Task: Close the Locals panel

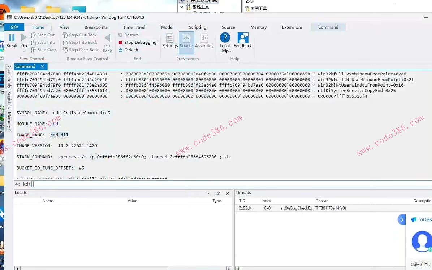Action: [227, 193]
